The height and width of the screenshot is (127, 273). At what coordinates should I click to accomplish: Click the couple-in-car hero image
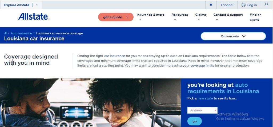click(90, 103)
